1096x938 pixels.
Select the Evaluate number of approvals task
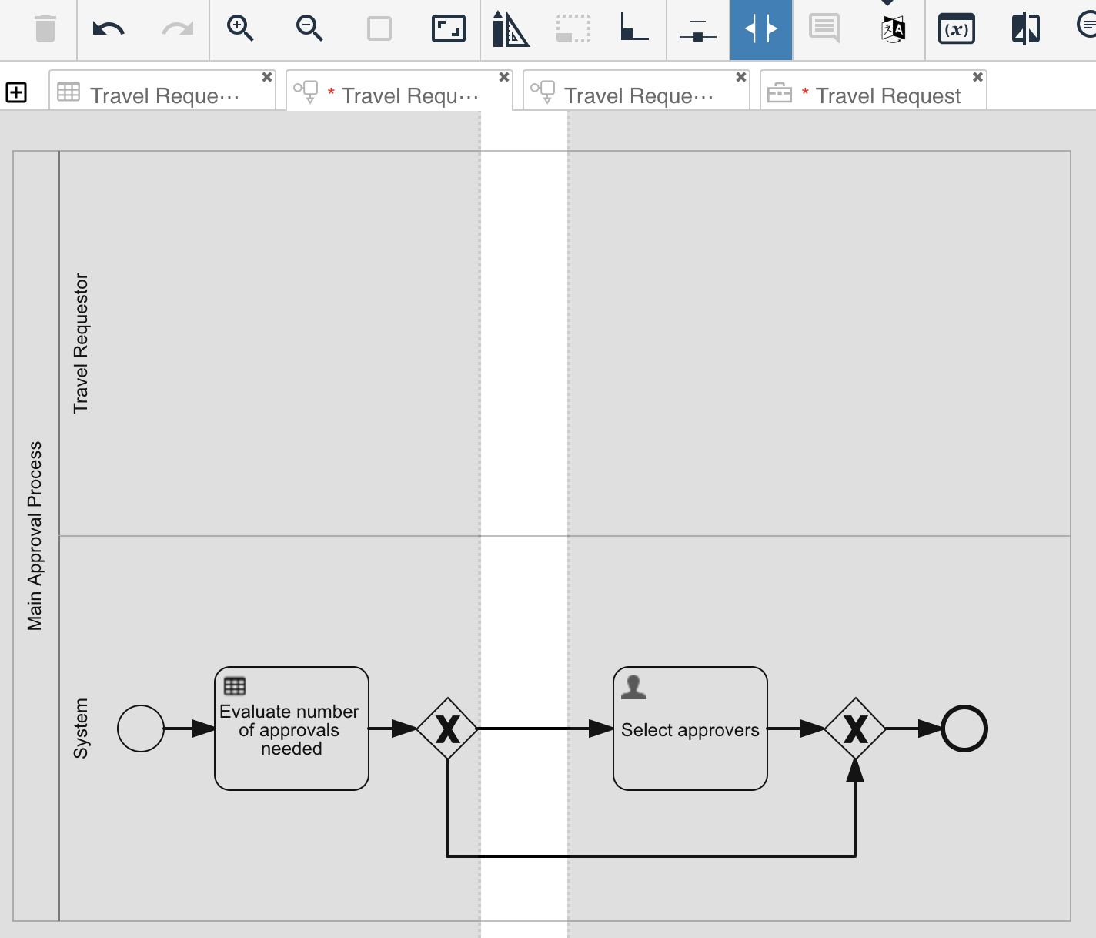tap(291, 729)
